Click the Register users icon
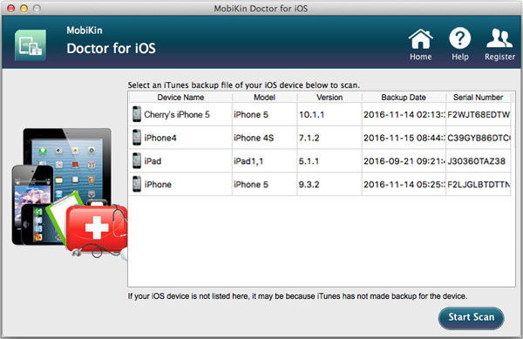The image size is (523, 339). tap(499, 38)
